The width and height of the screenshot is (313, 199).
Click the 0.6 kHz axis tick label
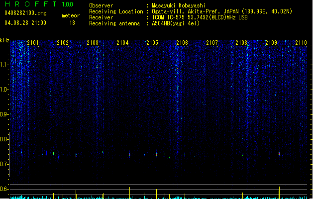click(x=4, y=189)
